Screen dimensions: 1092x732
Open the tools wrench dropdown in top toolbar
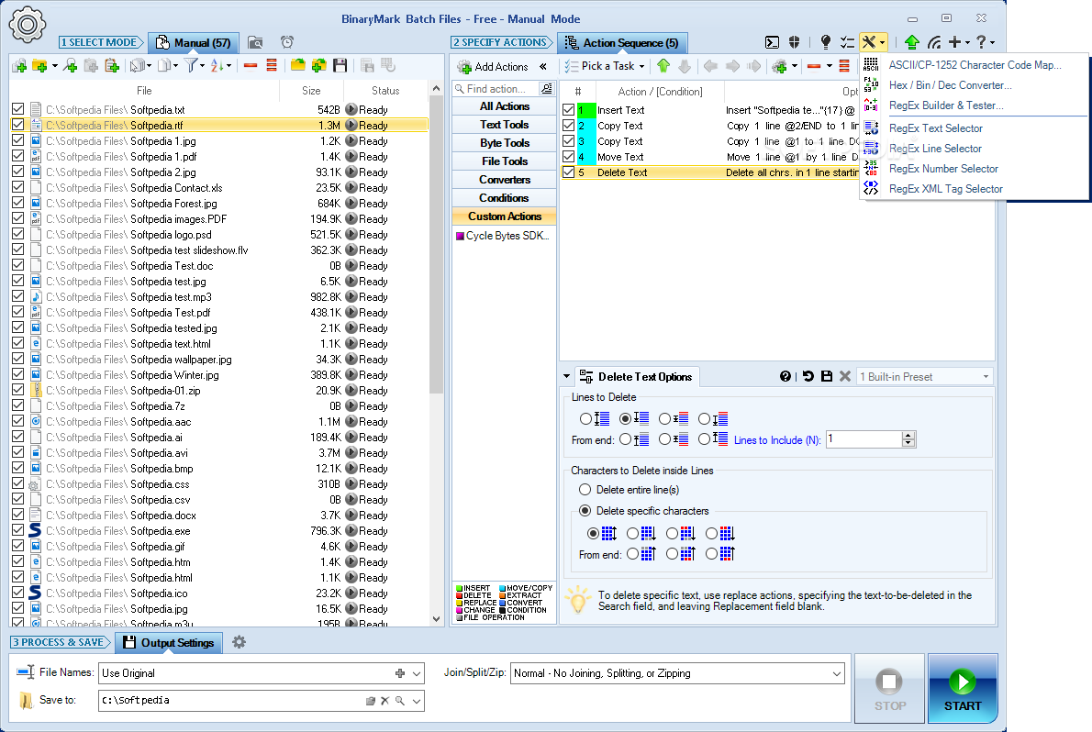point(873,42)
